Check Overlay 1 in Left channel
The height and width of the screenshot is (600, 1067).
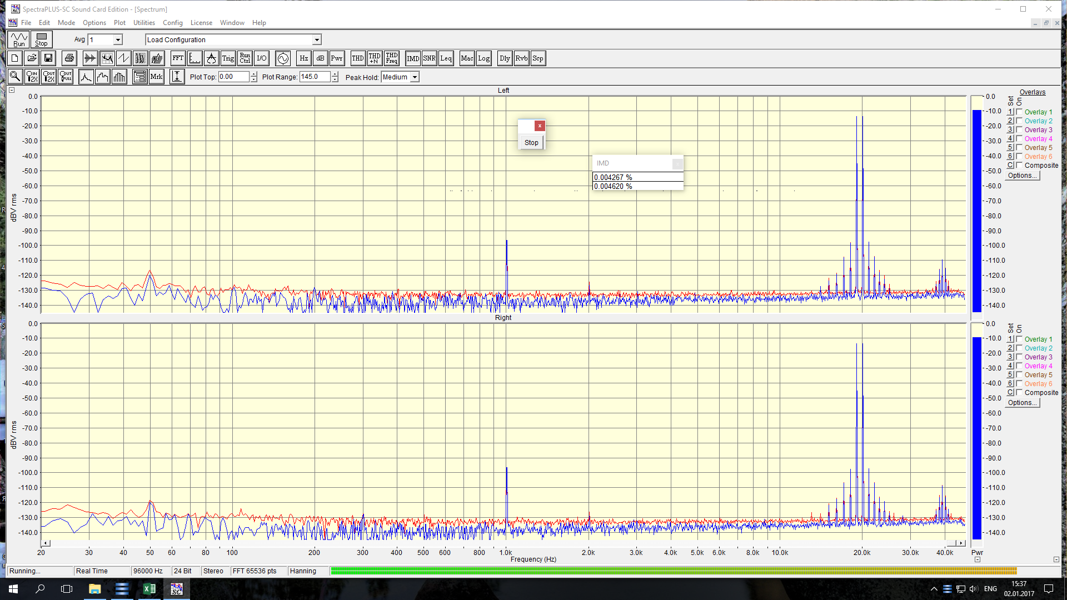(1019, 112)
